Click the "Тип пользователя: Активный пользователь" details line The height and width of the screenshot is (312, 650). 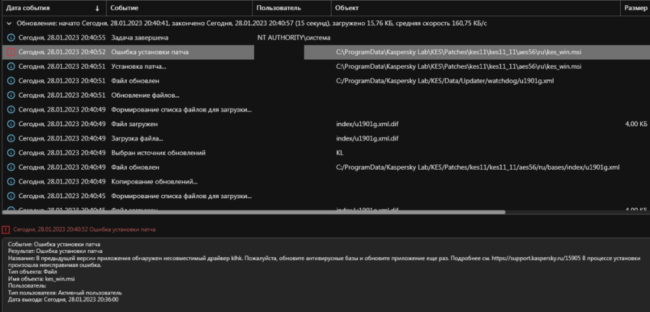tap(64, 292)
